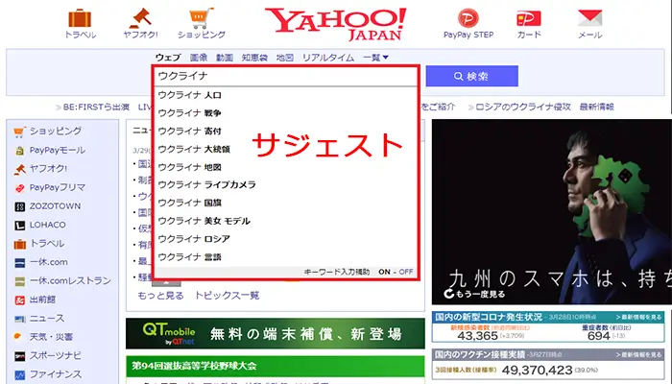The image size is (672, 384).
Task: Click the PayPayフリマ sidebar icon
Action: [x=20, y=188]
